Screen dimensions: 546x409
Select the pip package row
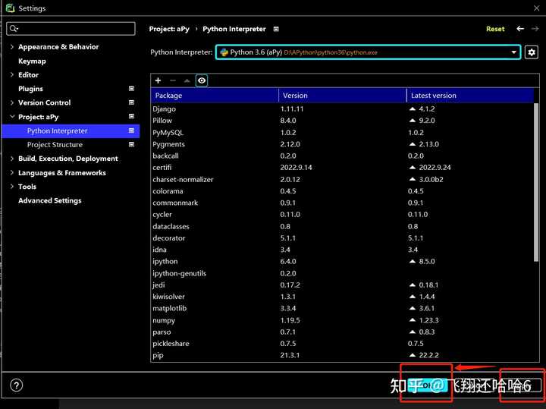342,355
